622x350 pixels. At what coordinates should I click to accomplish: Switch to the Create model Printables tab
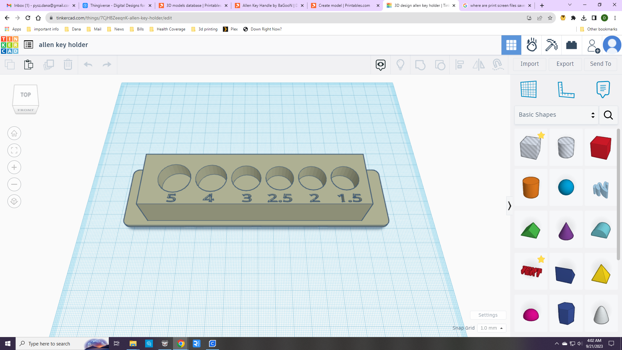[344, 6]
